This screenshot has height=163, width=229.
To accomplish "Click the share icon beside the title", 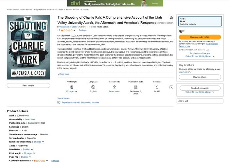I will pos(171,17).
